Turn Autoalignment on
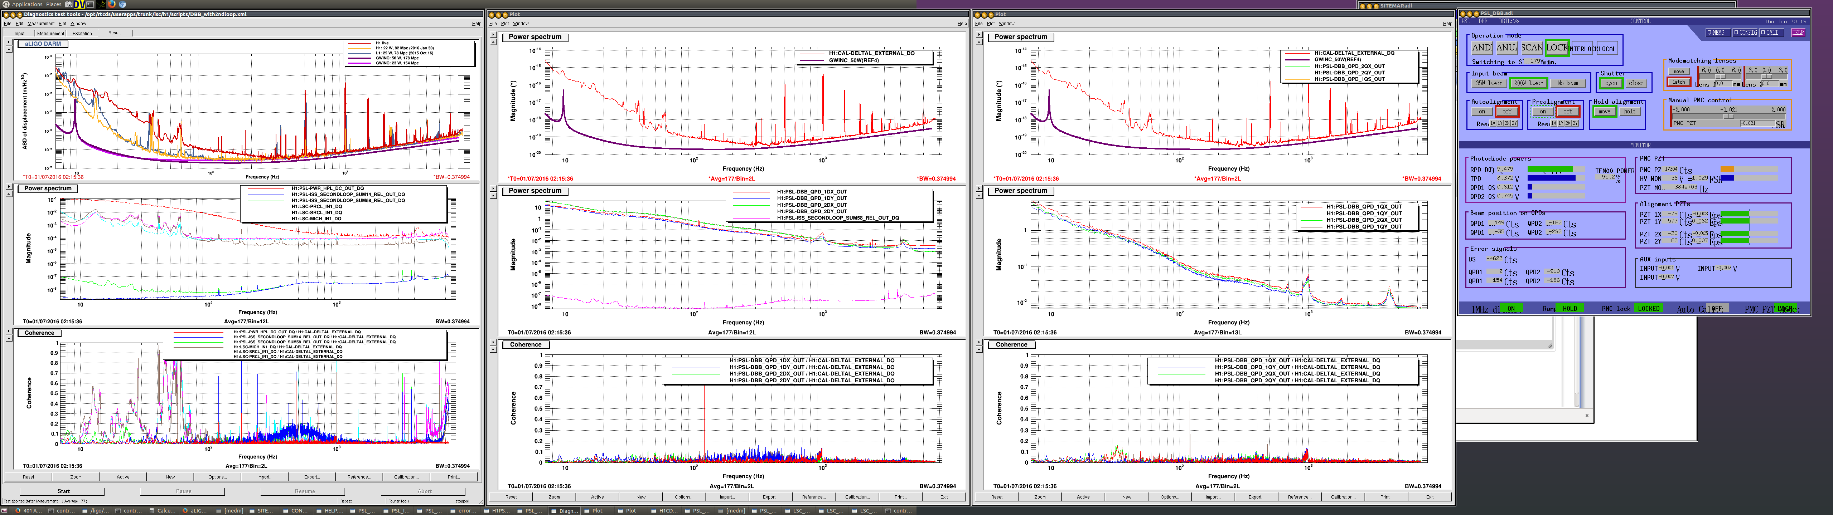Image resolution: width=1833 pixels, height=515 pixels. (x=1482, y=112)
